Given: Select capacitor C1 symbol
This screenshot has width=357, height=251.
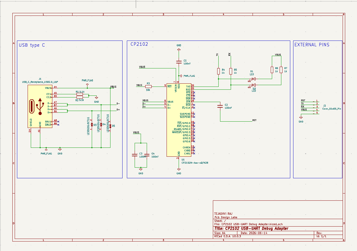Looking at the screenshot, I should click(179, 62).
